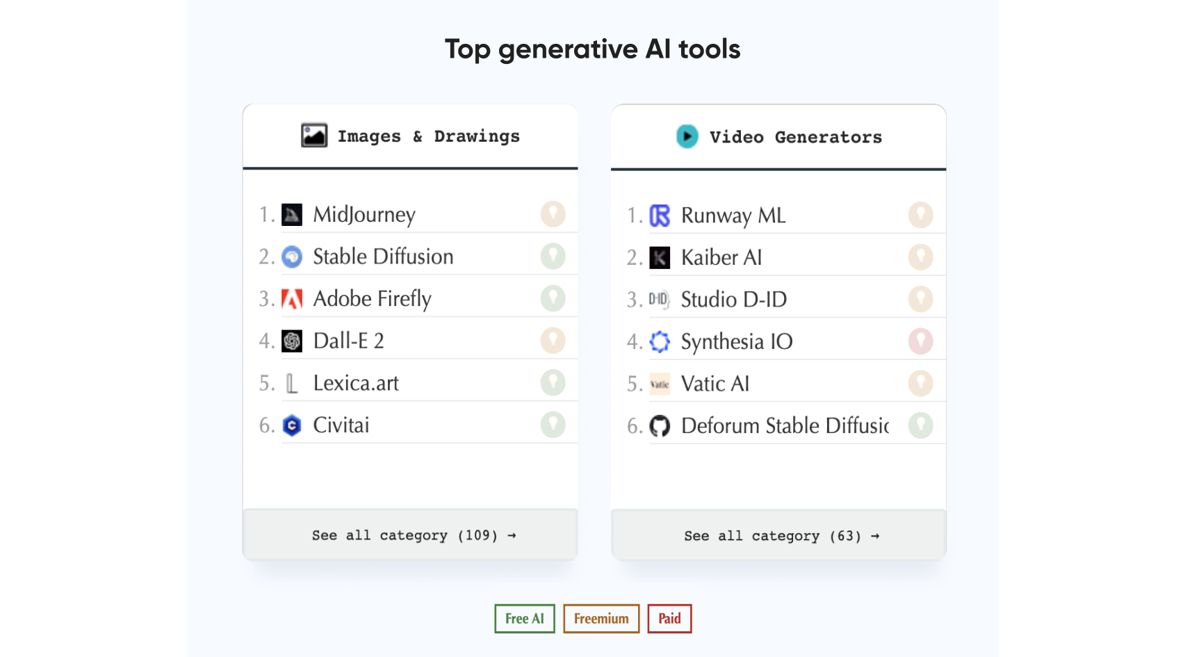This screenshot has width=1192, height=657.
Task: Click the Free AI legend label
Action: [524, 618]
